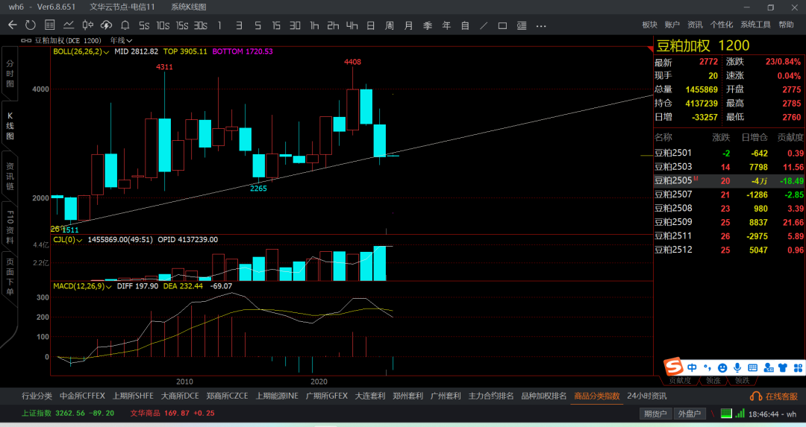Open the 板块 menu
The height and width of the screenshot is (427, 806).
click(x=650, y=25)
